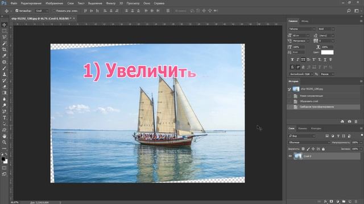Select the Brush tool
The width and height of the screenshot is (364, 204).
point(4,68)
